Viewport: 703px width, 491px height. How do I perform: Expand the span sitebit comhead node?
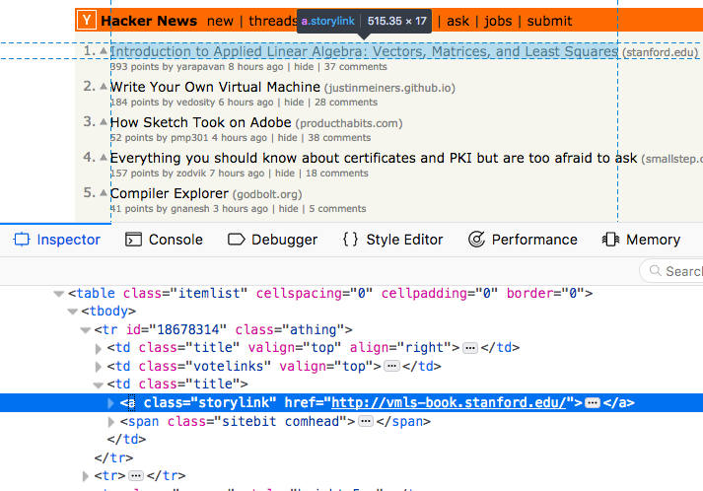110,422
